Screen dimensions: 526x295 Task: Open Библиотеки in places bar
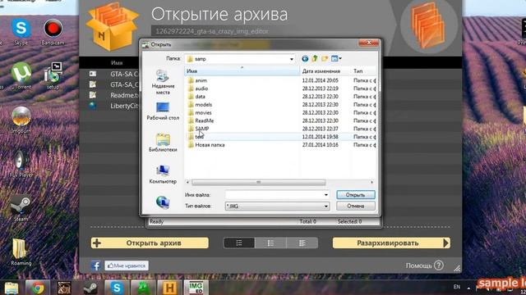coord(163,143)
